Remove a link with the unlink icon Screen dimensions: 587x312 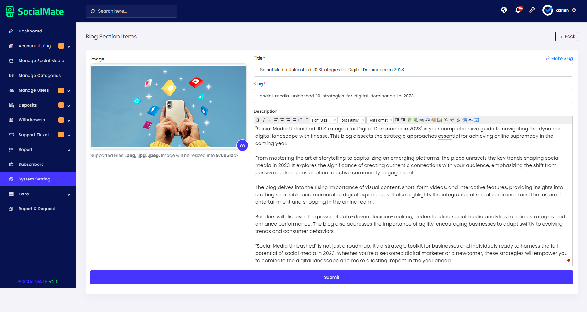[x=428, y=120]
